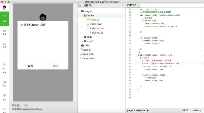Image resolution: width=204 pixels, height=113 pixels.
Task: Click the sform folder icon
Action: tap(85, 41)
